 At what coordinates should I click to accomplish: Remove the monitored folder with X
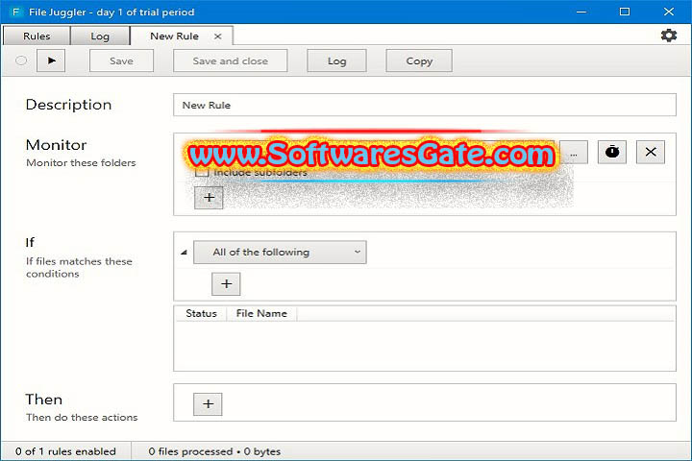pyautogui.click(x=650, y=152)
